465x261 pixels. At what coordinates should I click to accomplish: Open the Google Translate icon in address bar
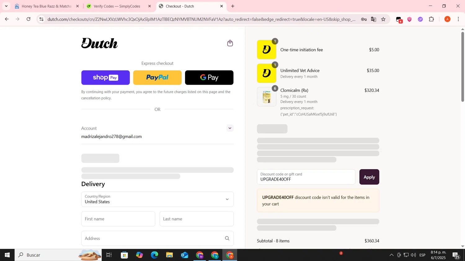coord(374,19)
